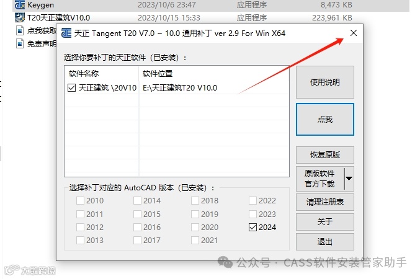Image resolution: width=420 pixels, height=279 pixels.
Task: Select the Keygen application file icon
Action: tap(20, 4)
